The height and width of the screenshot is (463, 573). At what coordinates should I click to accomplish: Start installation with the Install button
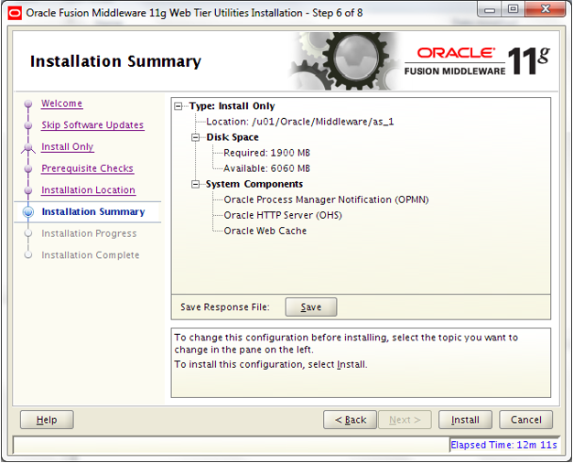465,420
